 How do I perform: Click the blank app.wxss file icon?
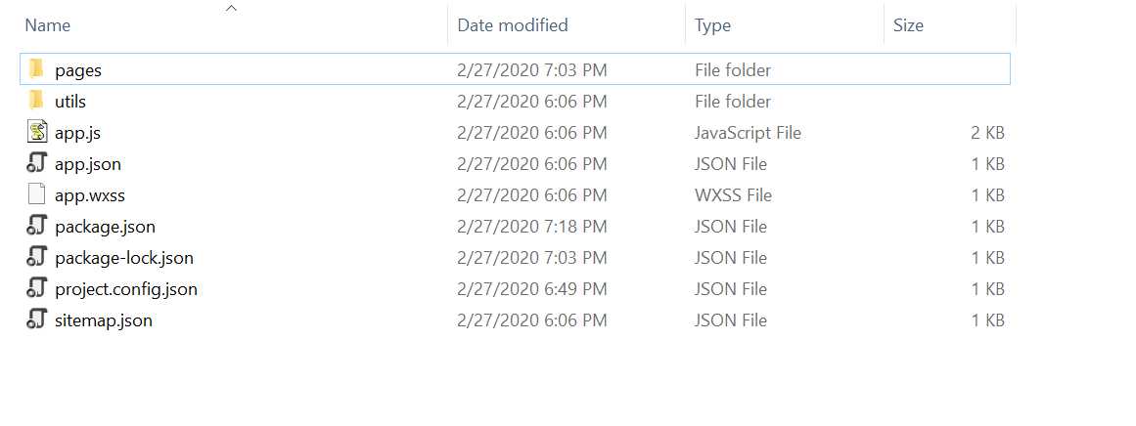pyautogui.click(x=37, y=194)
